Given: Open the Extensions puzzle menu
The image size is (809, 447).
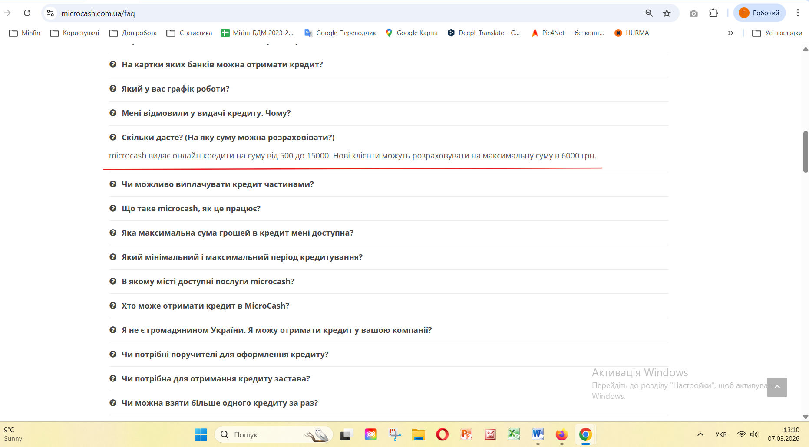Looking at the screenshot, I should click(713, 13).
